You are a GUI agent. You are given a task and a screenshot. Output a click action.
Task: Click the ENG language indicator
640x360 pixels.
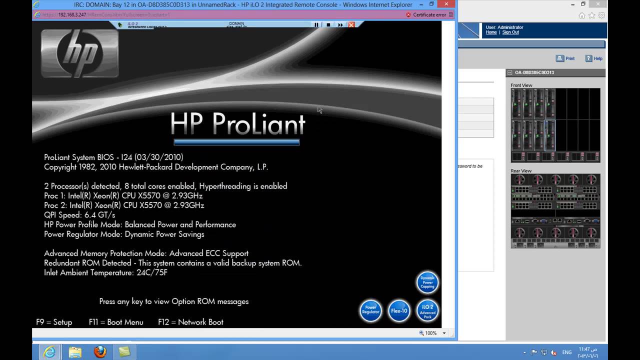567,352
